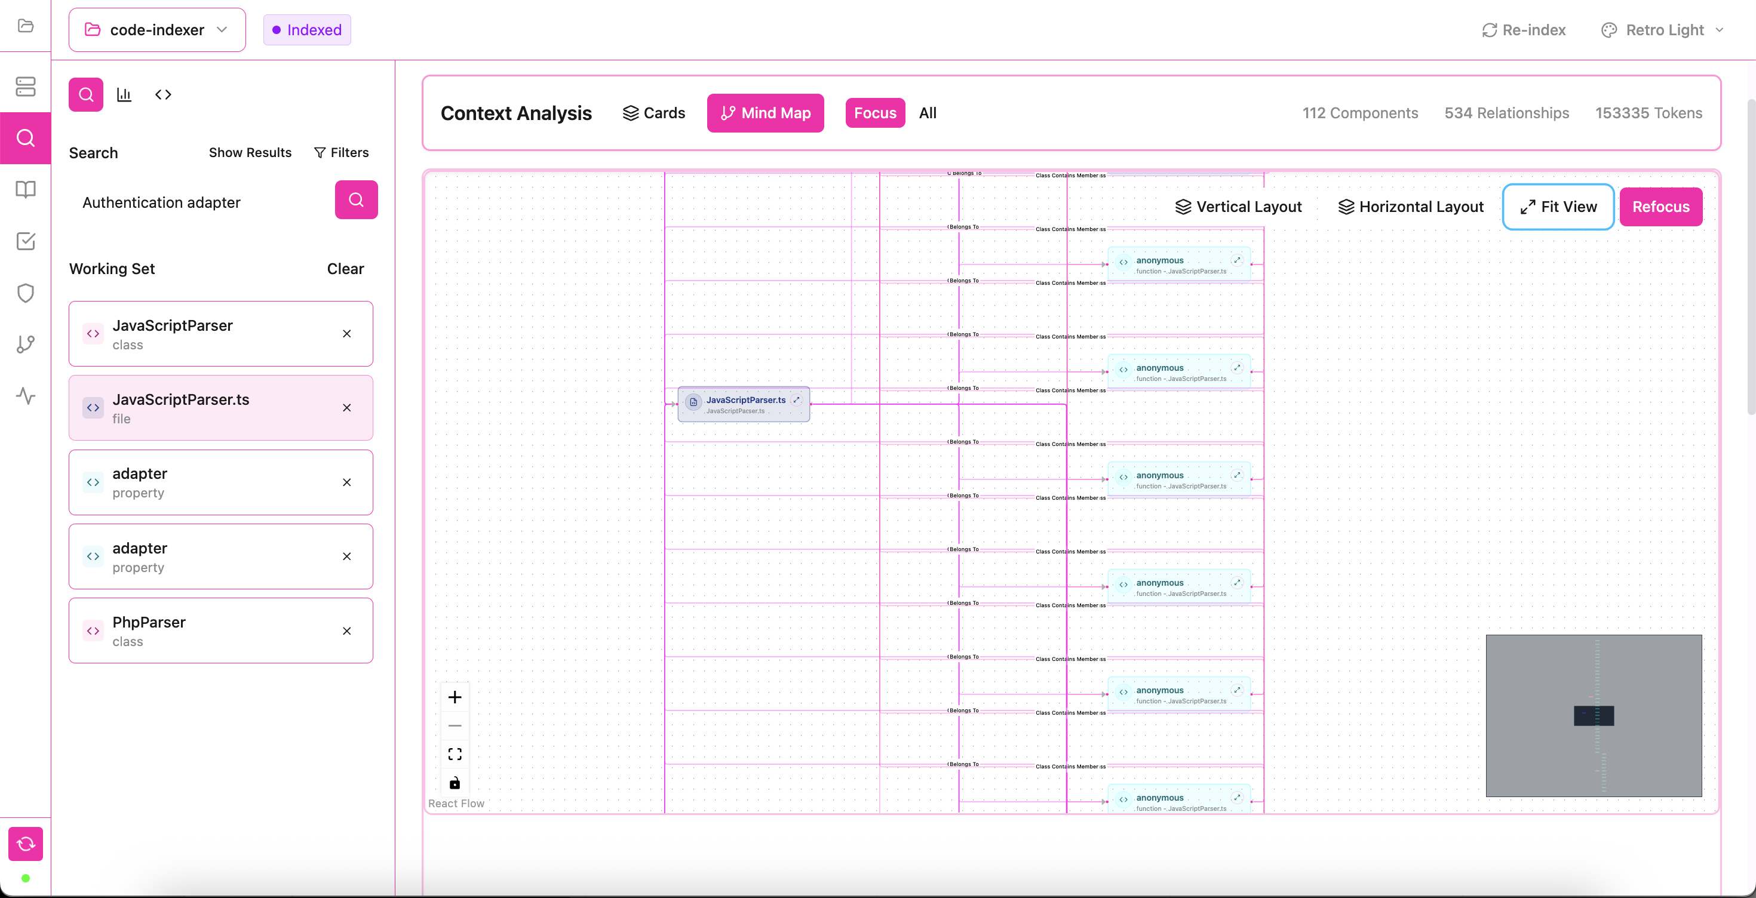Switch to All components toggle

pos(927,113)
